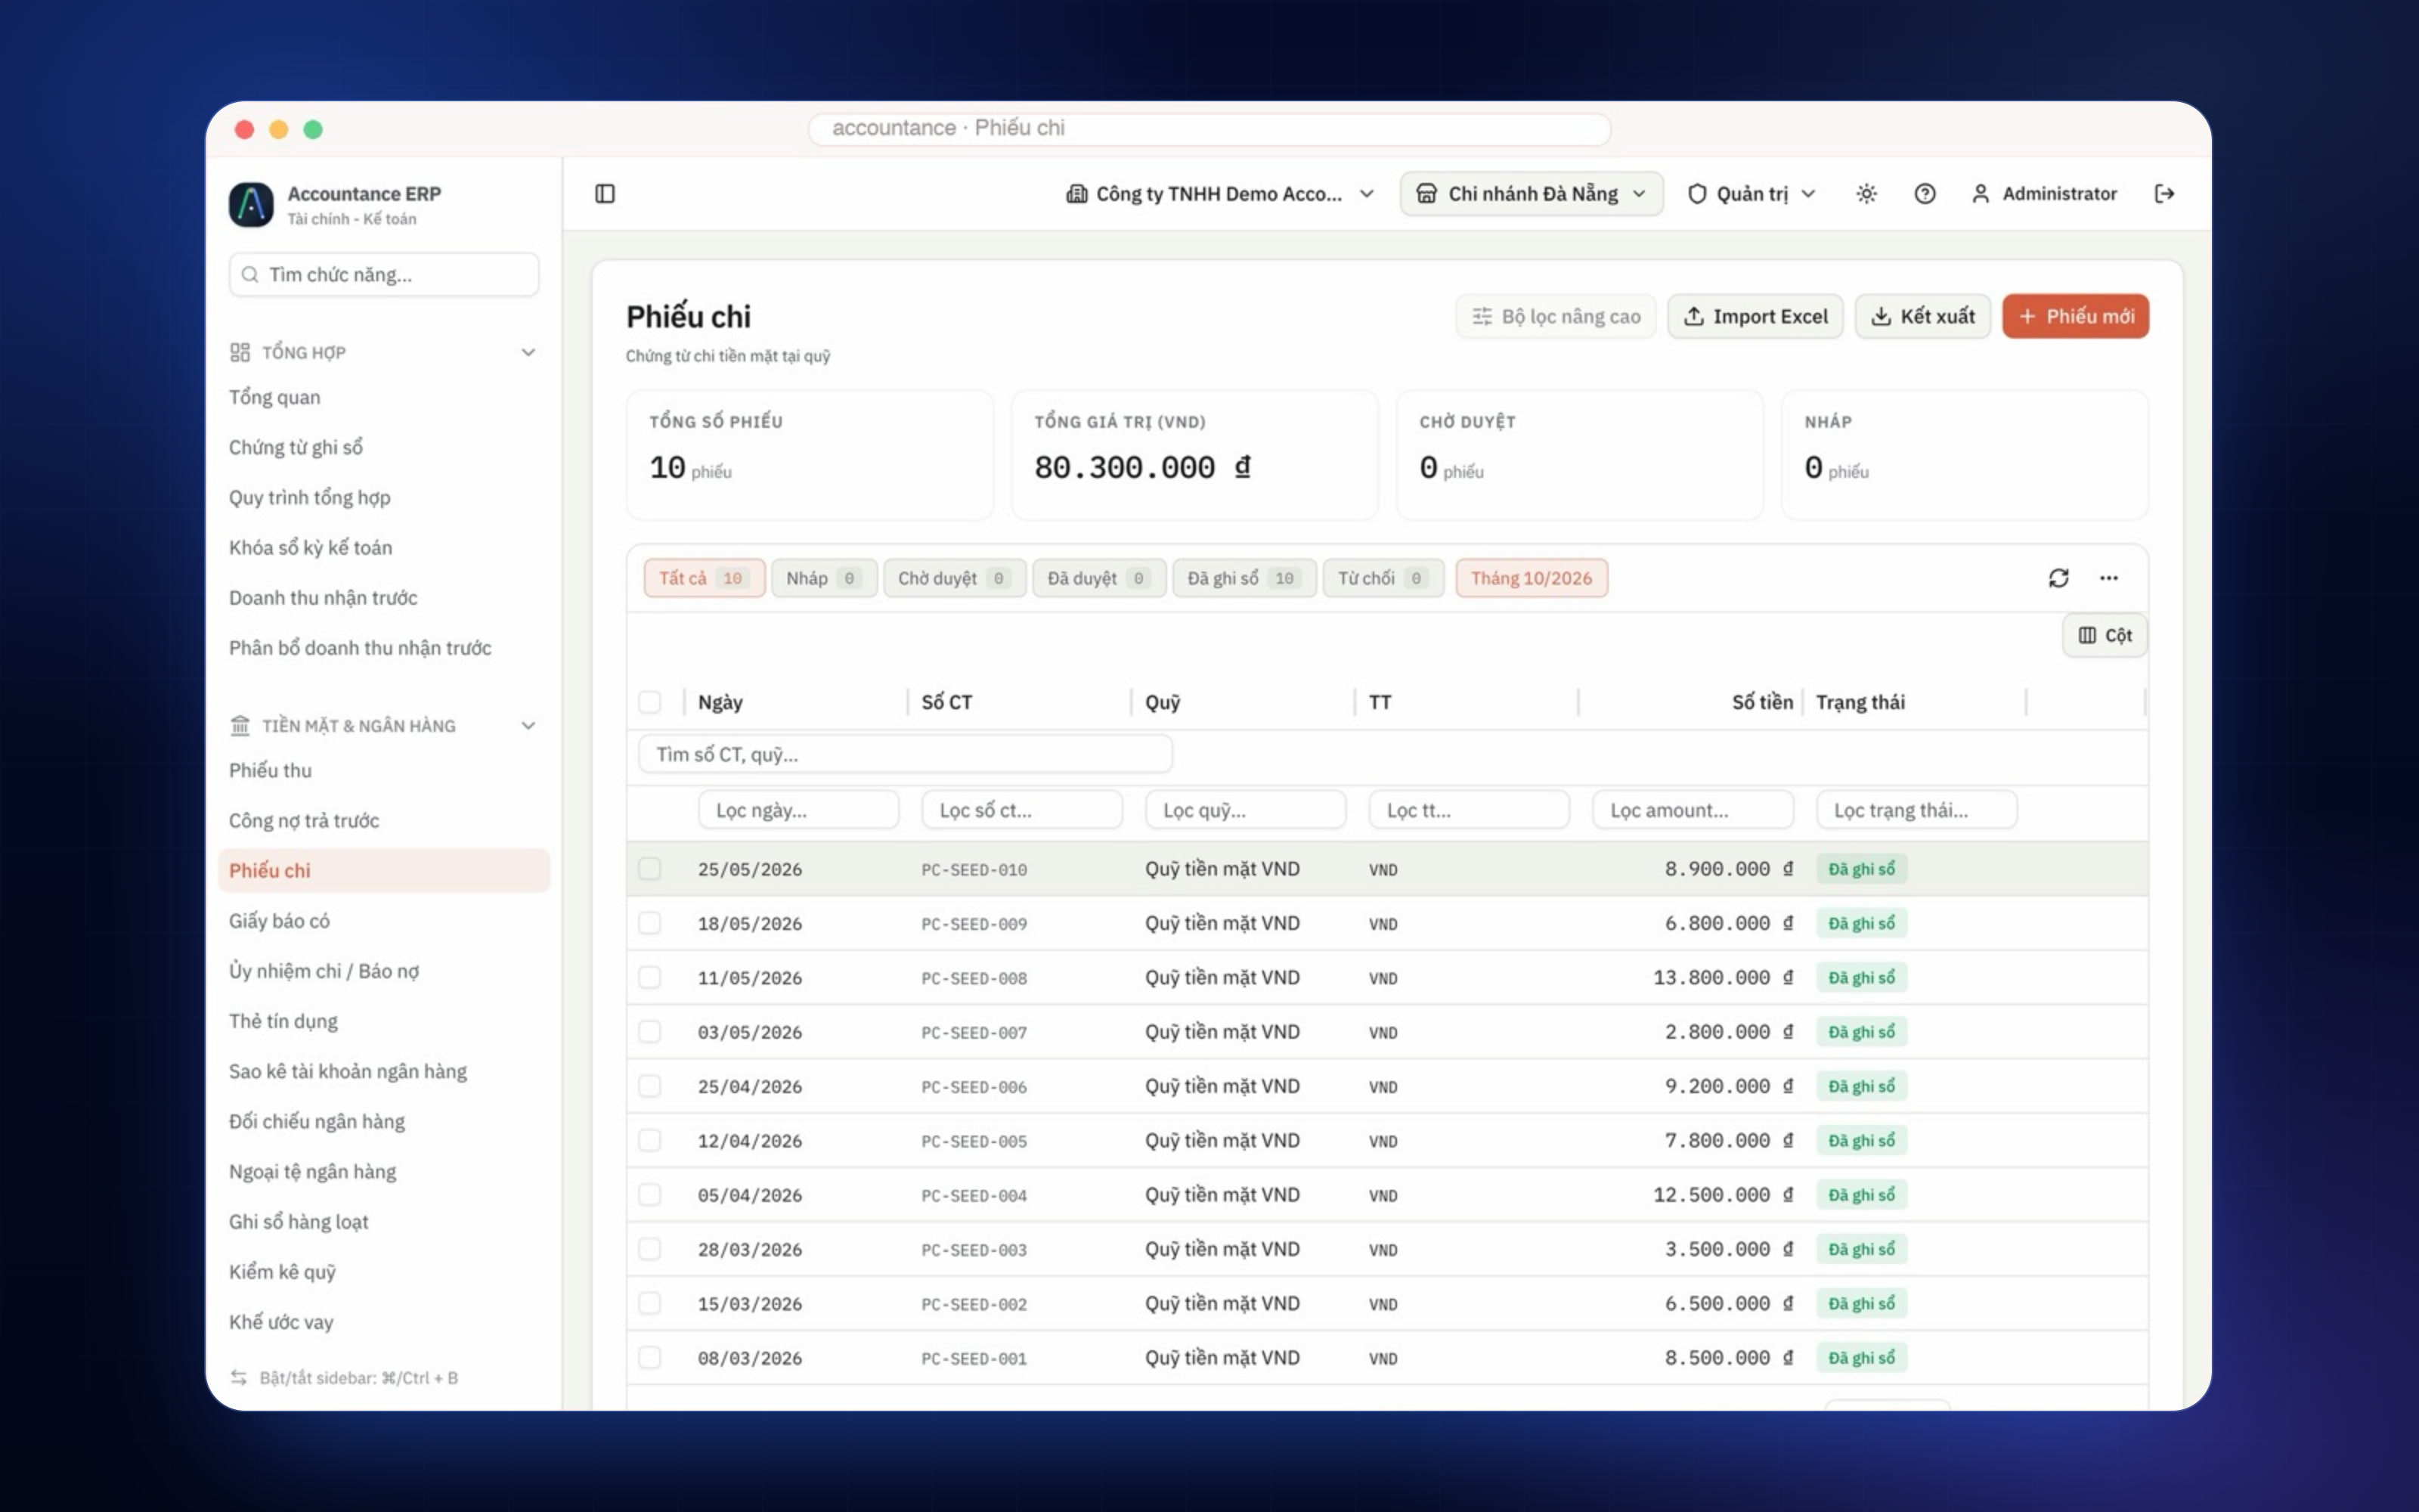The width and height of the screenshot is (2419, 1512).
Task: Tick checkbox for PC-SEED-001 row
Action: [650, 1357]
